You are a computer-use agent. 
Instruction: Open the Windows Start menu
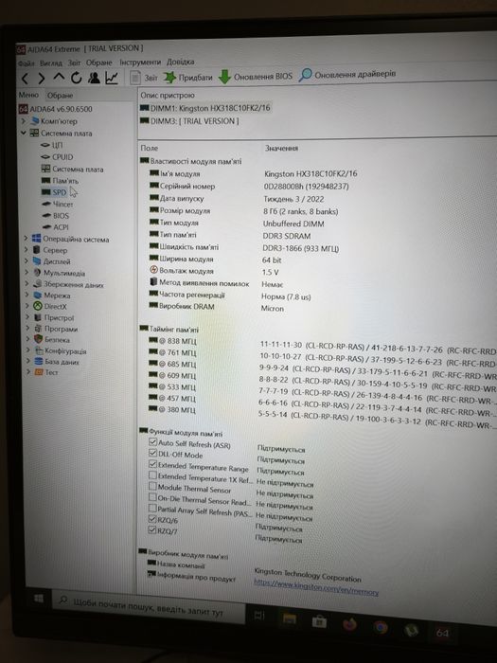tap(39, 599)
